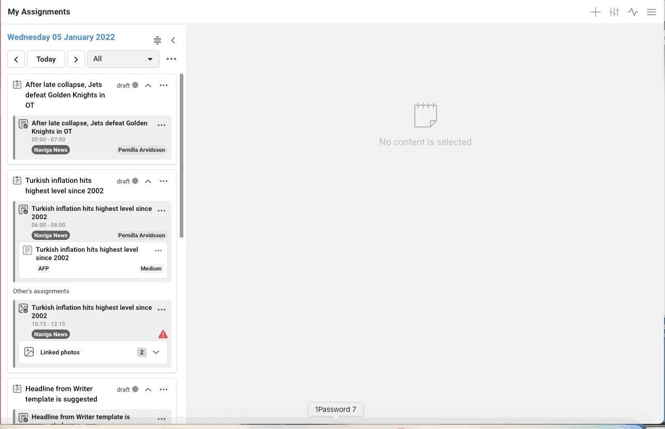Collapse the Jets defeat Golden Knights planning card
The image size is (665, 429).
[x=148, y=85]
